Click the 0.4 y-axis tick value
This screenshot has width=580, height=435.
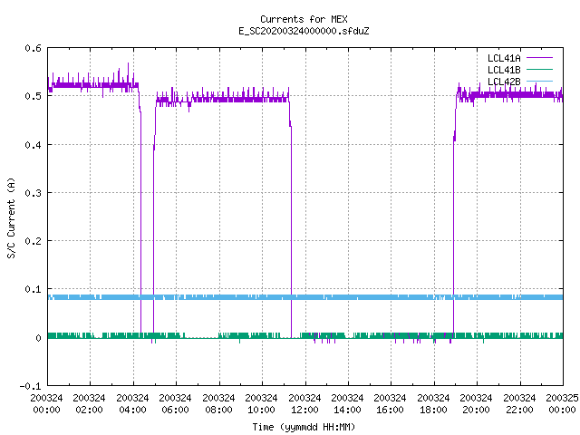tap(33, 145)
